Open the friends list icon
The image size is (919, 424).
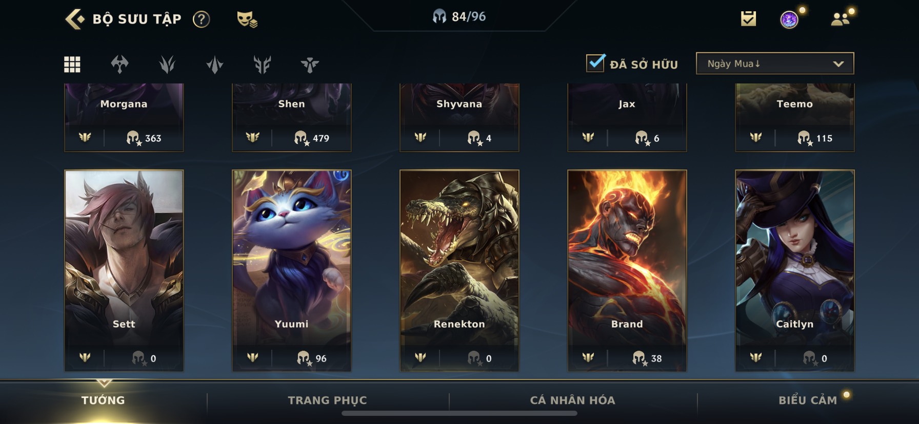842,18
